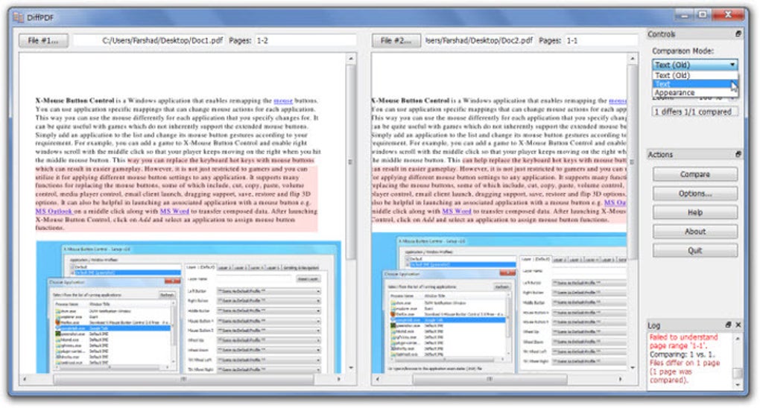The height and width of the screenshot is (408, 760).
Task: Click the Controls panel title
Action: (x=661, y=34)
